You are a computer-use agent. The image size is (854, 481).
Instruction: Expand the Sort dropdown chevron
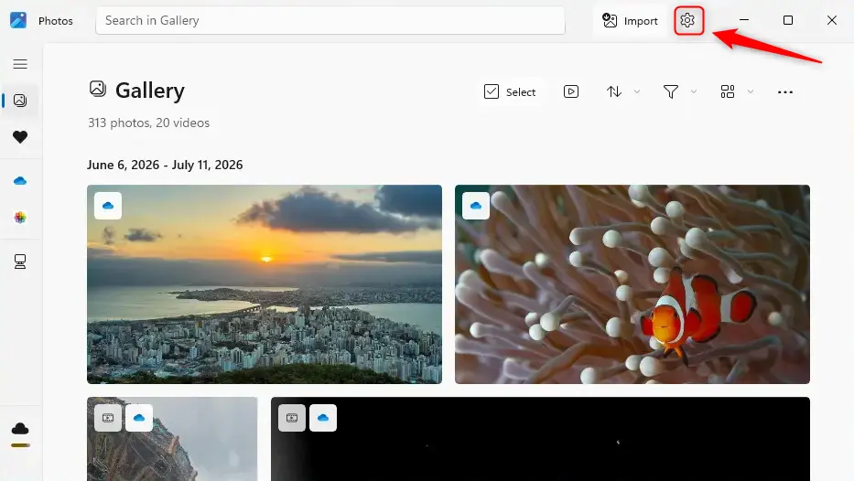[637, 91]
